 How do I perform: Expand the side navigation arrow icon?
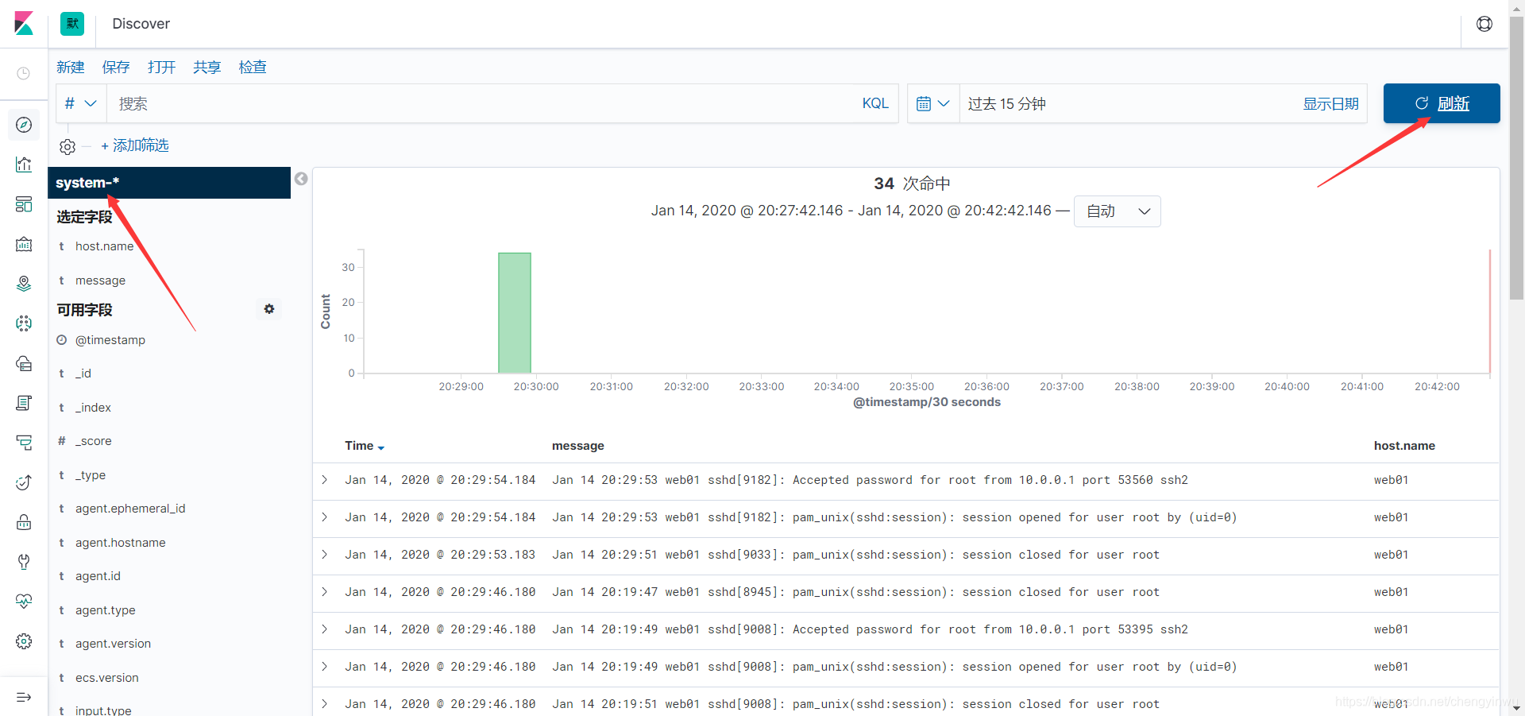point(24,697)
